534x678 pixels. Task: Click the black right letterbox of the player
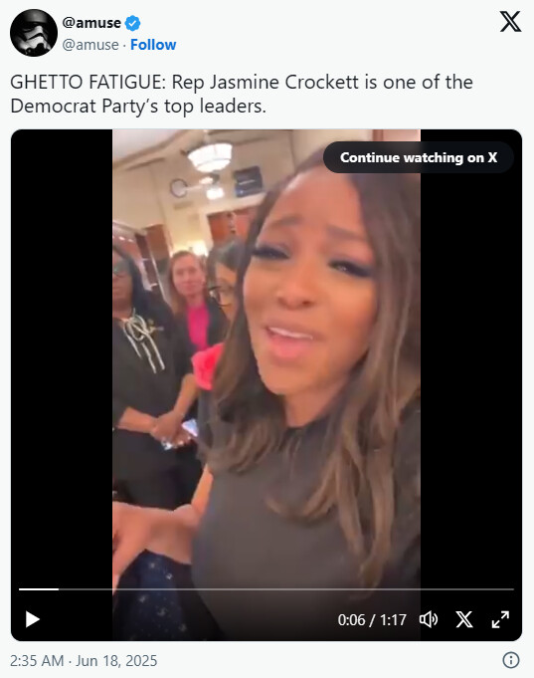[x=471, y=372]
